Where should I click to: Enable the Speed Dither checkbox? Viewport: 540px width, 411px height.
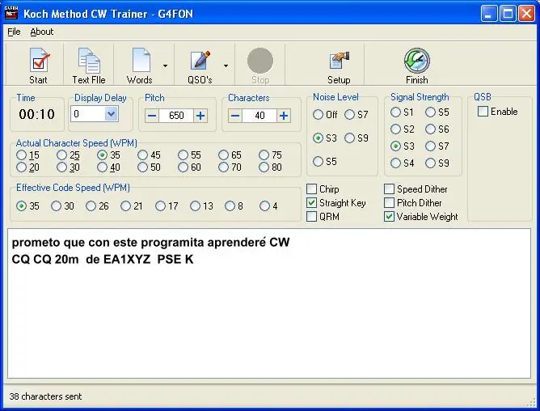(x=389, y=189)
